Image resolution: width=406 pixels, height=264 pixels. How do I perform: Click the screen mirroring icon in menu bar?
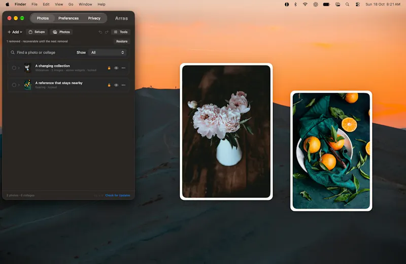coord(337,4)
